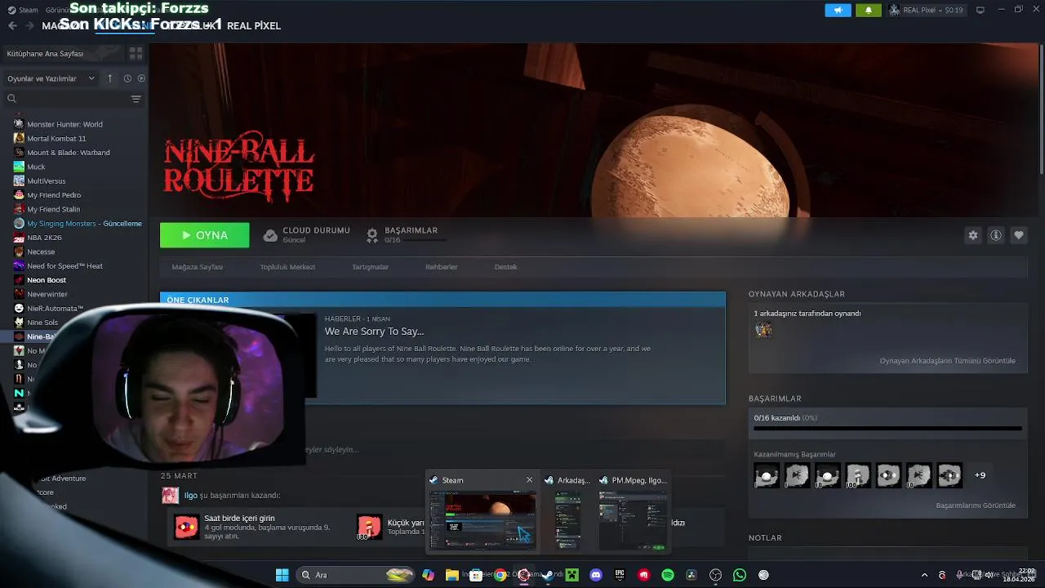Select the Arkadaş friends list preview thumbnail
Viewport: 1045px width, 588px height.
(x=567, y=520)
